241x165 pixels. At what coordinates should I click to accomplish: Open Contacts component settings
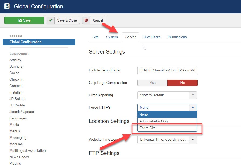(16, 86)
